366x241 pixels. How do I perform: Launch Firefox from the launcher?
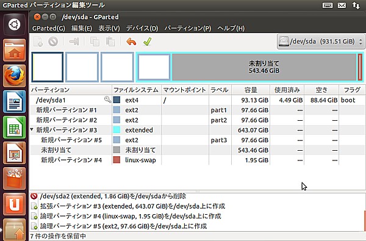pyautogui.click(x=15, y=76)
